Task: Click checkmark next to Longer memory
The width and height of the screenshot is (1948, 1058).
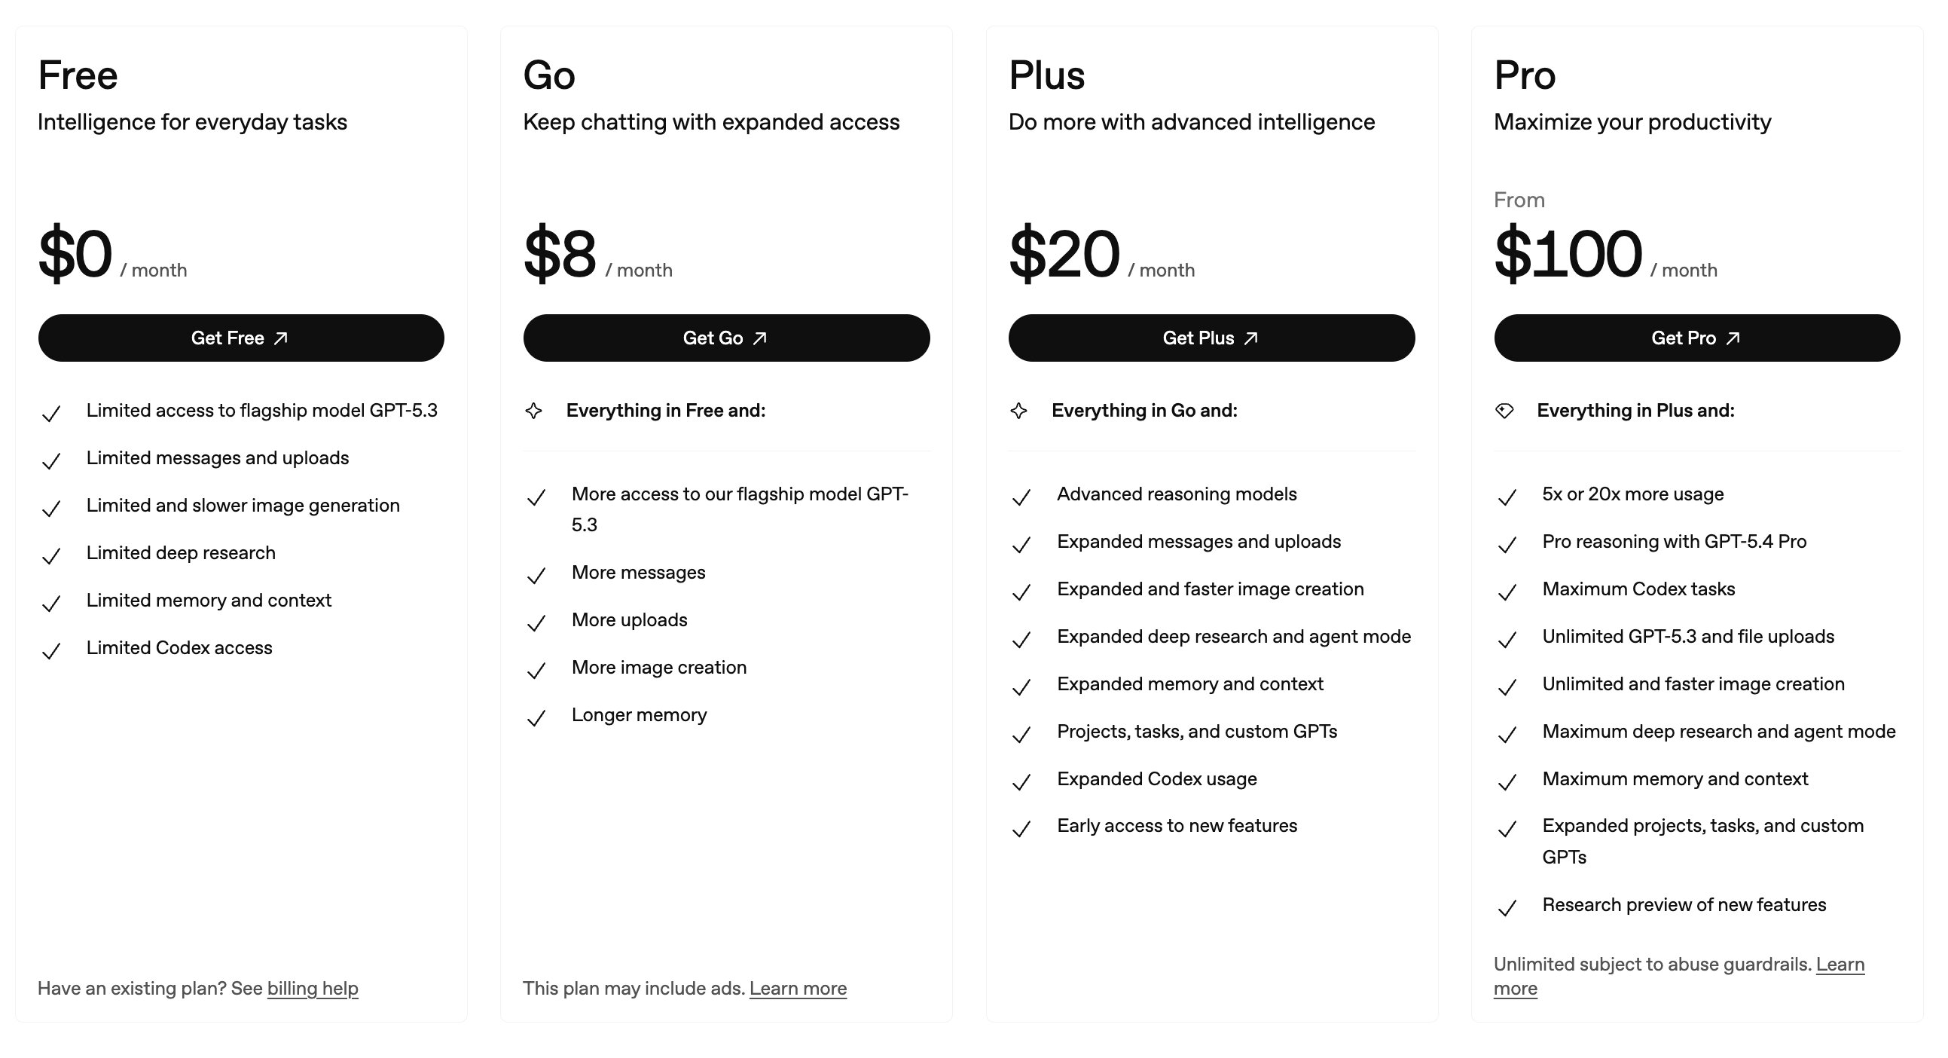Action: (x=536, y=717)
